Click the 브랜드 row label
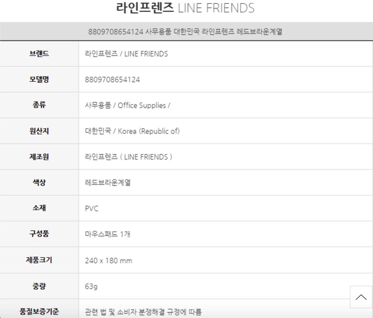 39,54
